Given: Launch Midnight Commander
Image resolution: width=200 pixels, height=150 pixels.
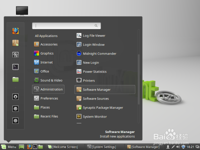Looking at the screenshot, I should coord(105,54).
